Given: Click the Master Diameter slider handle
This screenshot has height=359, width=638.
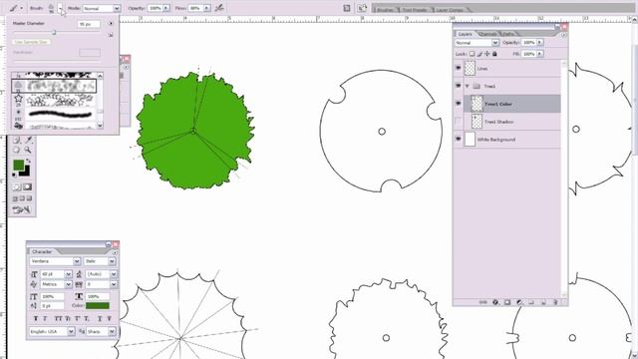Looking at the screenshot, I should click(x=53, y=33).
